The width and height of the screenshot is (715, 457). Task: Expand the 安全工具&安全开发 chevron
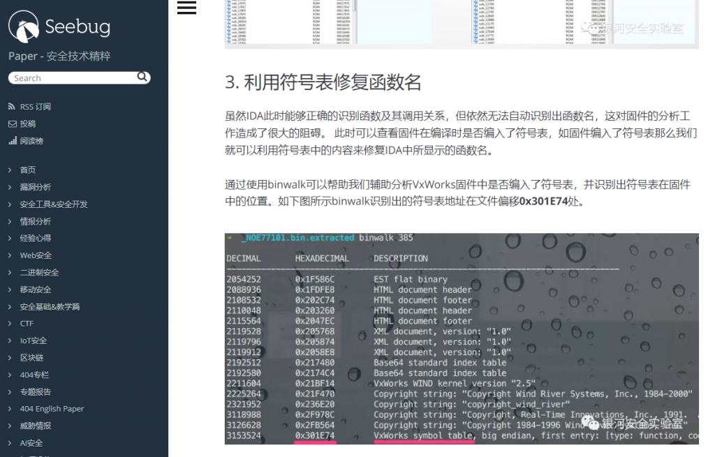pos(10,204)
